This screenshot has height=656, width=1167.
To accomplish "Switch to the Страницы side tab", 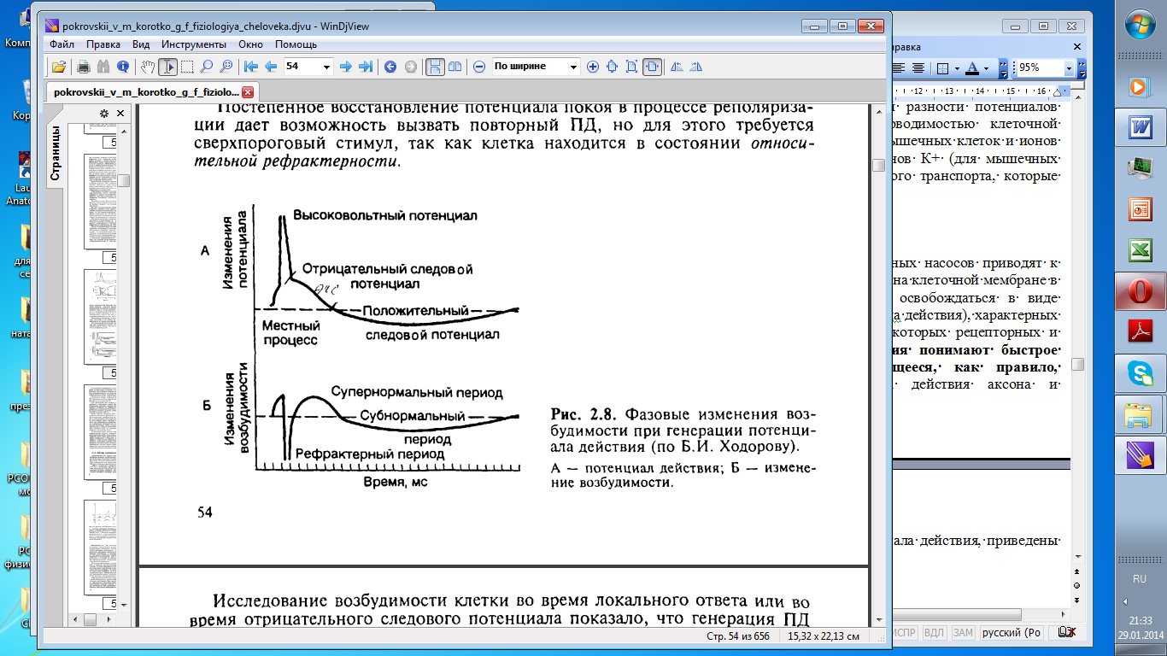I will click(x=56, y=154).
